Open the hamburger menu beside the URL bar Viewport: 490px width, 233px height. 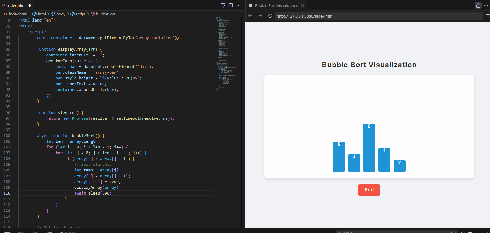pos(488,16)
